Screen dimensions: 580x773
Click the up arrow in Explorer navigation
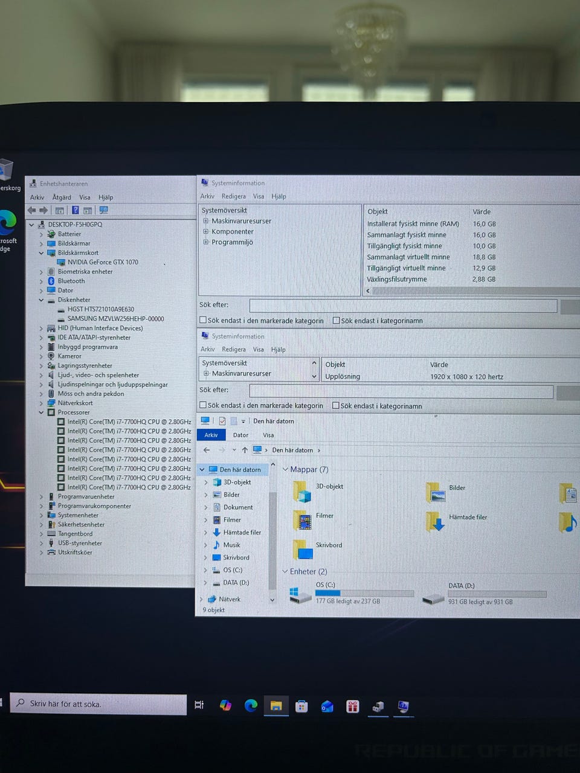pyautogui.click(x=245, y=450)
